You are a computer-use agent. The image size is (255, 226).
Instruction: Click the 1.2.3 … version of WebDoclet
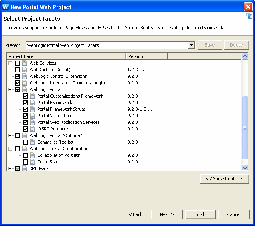click(135, 70)
